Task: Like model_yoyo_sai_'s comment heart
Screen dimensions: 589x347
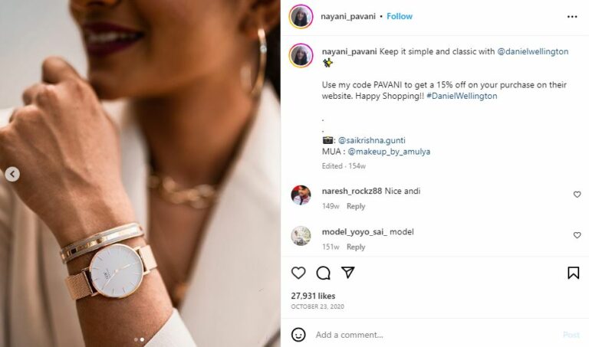Action: [x=577, y=235]
